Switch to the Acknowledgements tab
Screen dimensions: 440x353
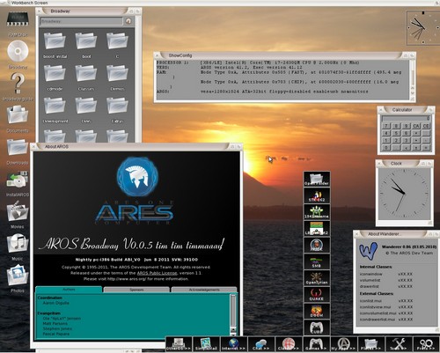pos(204,290)
